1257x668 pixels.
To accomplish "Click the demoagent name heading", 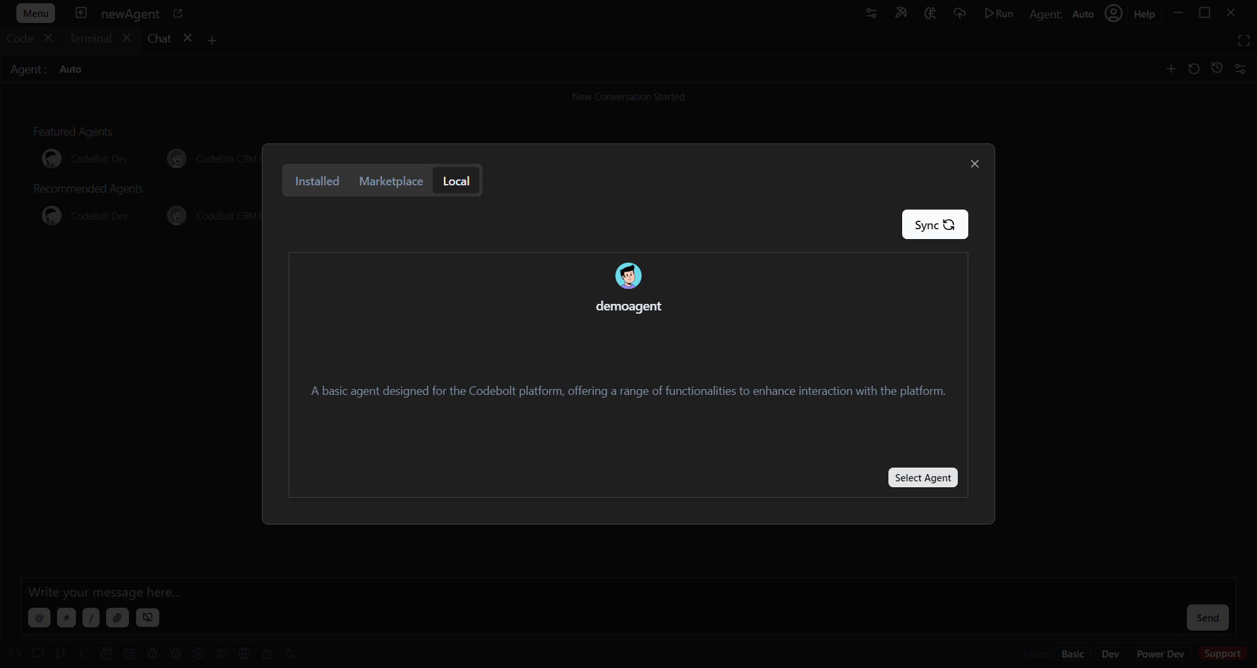I will coord(628,306).
